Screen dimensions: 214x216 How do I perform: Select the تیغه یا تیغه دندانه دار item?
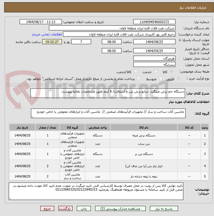[x=144, y=176]
